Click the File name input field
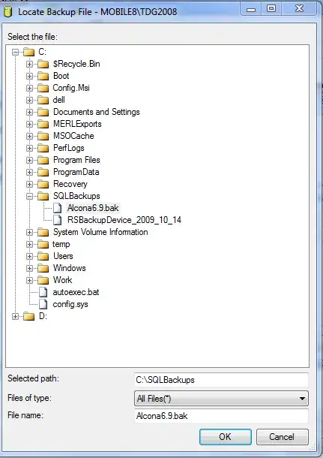The width and height of the screenshot is (323, 458). click(x=221, y=416)
